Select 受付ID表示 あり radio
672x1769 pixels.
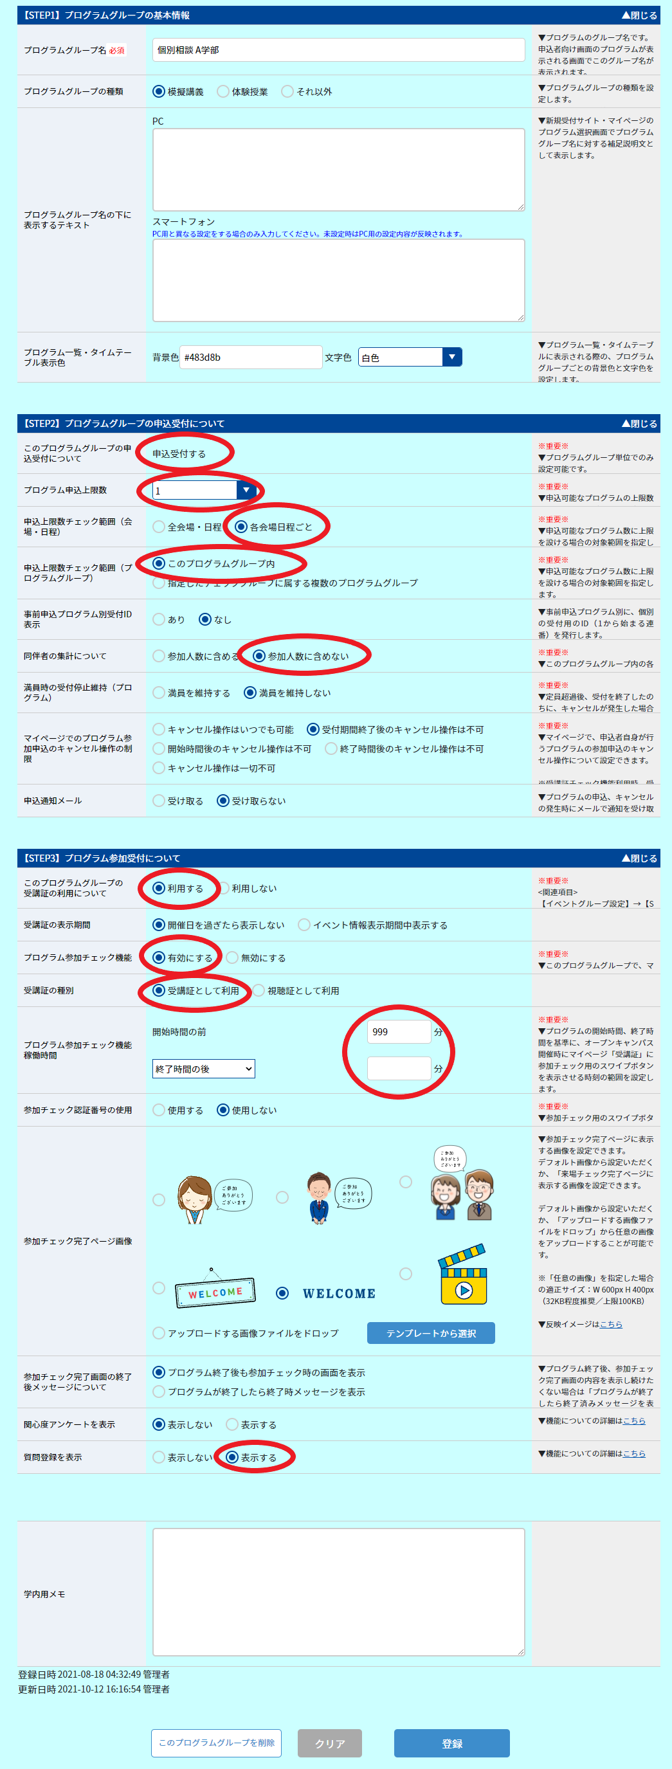159,619
